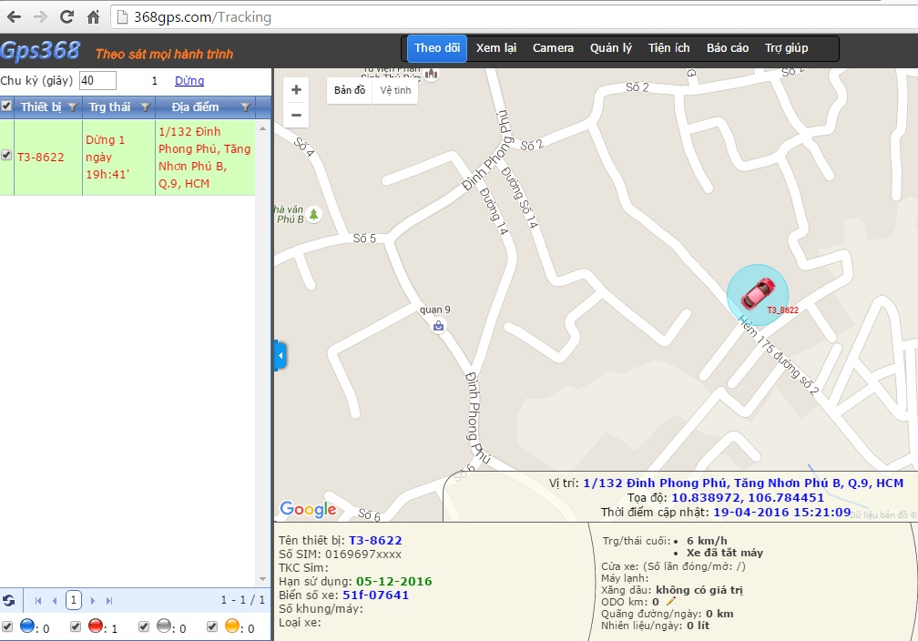Switch map to Vệ tinh satellite view
This screenshot has width=918, height=641.
pyautogui.click(x=395, y=90)
